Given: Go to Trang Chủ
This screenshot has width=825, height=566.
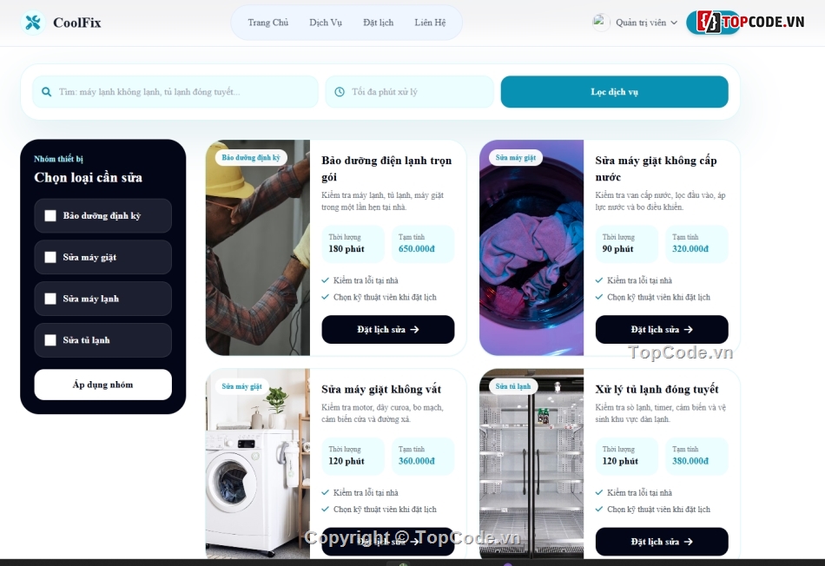Looking at the screenshot, I should click(x=267, y=23).
